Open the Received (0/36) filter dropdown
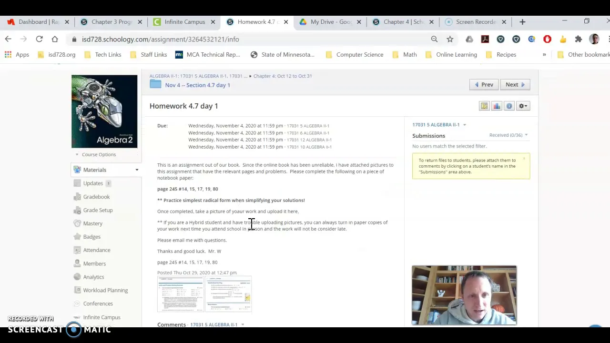The image size is (610, 343). coord(508,135)
